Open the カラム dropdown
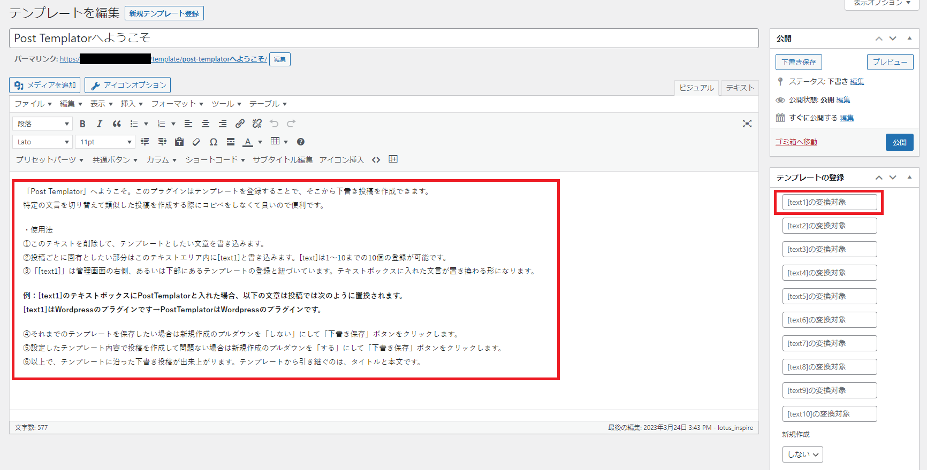This screenshot has width=927, height=470. coord(162,160)
